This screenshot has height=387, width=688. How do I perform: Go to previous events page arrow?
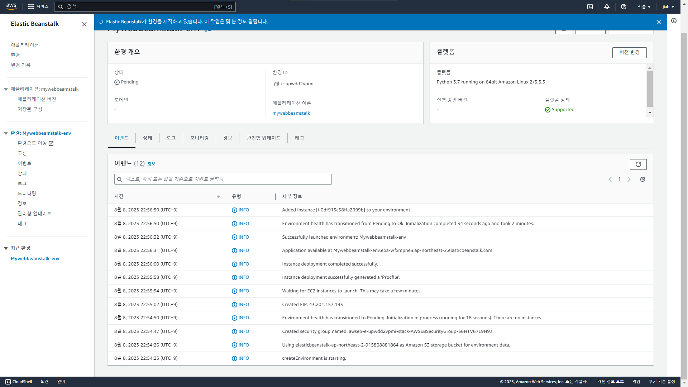pyautogui.click(x=610, y=179)
